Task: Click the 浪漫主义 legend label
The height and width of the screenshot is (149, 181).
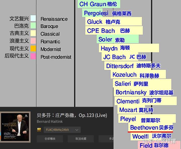Action: point(19,41)
